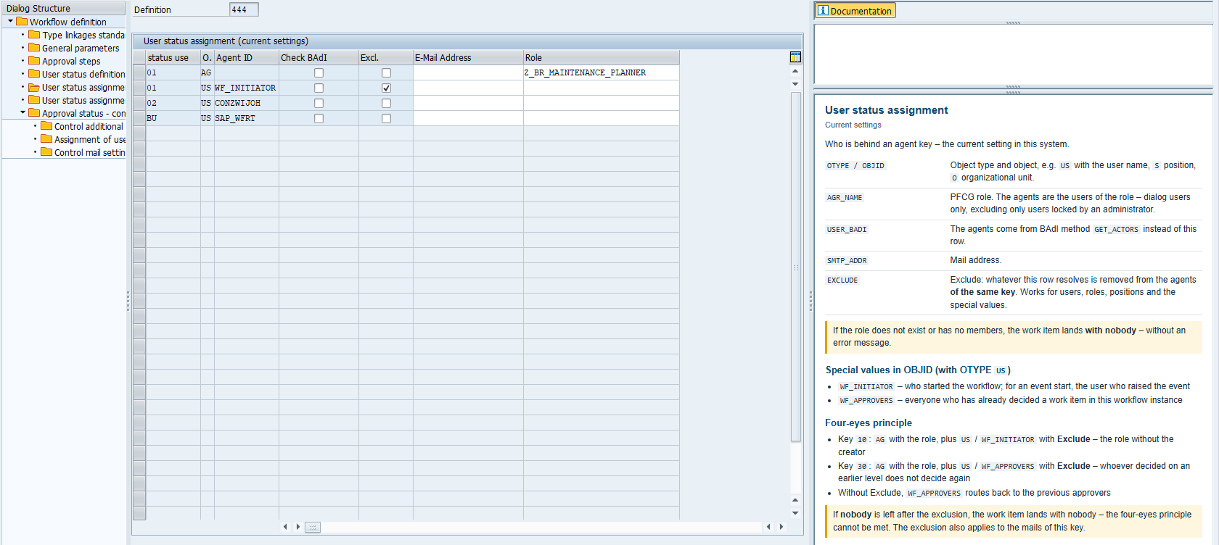The image size is (1219, 545).
Task: Click the Excl. column header
Action: pyautogui.click(x=386, y=57)
